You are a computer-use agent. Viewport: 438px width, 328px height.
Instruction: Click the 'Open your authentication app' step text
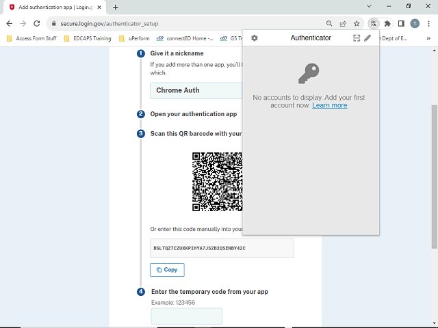(194, 114)
